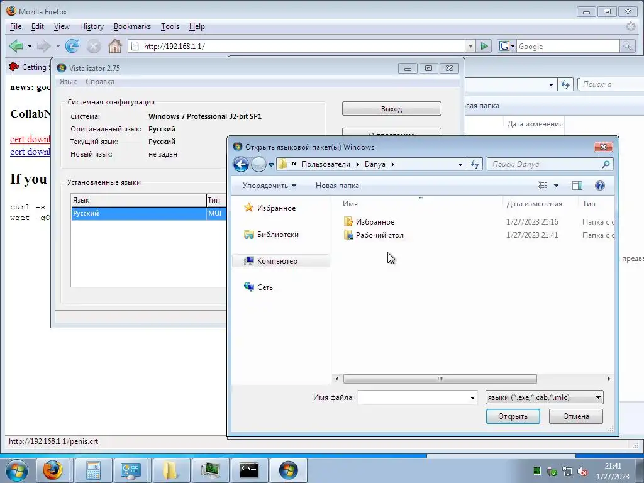Viewport: 644px width, 483px height.
Task: Open Firefox Tools menu
Action: [x=170, y=26]
